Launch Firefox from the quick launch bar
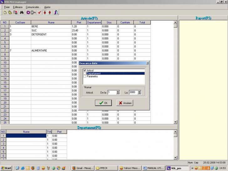 pos(33,168)
